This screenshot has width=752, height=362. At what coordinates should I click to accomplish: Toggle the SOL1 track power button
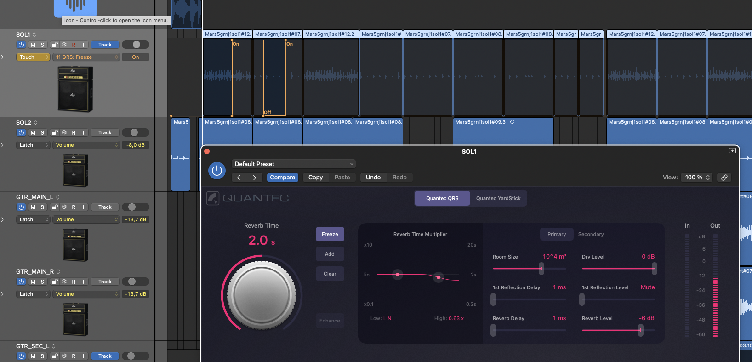(x=21, y=45)
